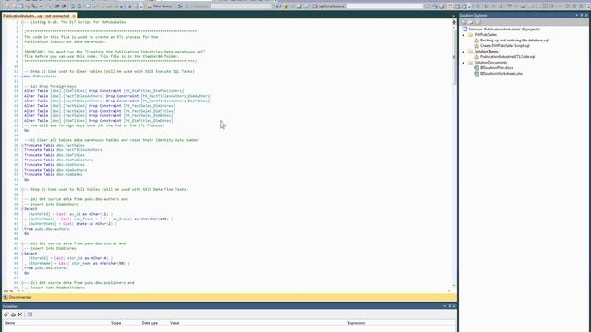Collapse the header comment block at line 2
Viewport: 591px width, 332px height.
(x=22, y=22)
